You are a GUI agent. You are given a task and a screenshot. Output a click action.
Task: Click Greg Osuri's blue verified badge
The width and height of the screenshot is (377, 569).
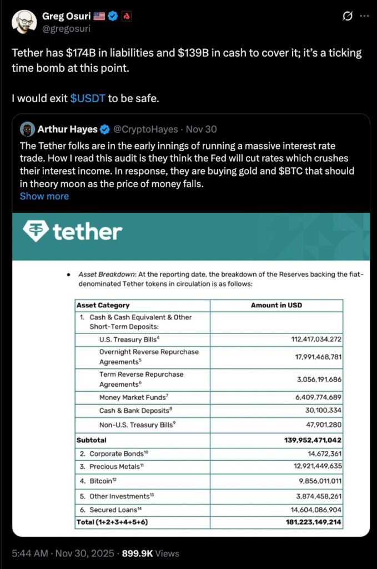(x=112, y=16)
